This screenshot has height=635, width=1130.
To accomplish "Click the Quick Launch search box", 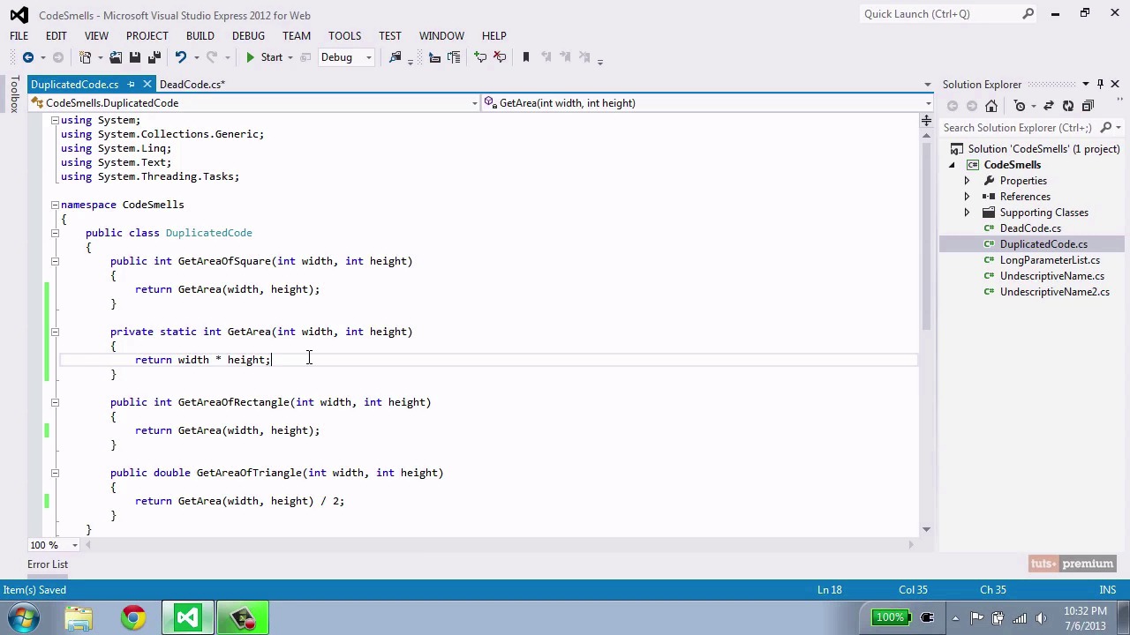I will (x=947, y=14).
